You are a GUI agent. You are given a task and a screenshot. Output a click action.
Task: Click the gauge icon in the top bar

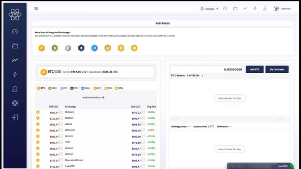(x=225, y=8)
